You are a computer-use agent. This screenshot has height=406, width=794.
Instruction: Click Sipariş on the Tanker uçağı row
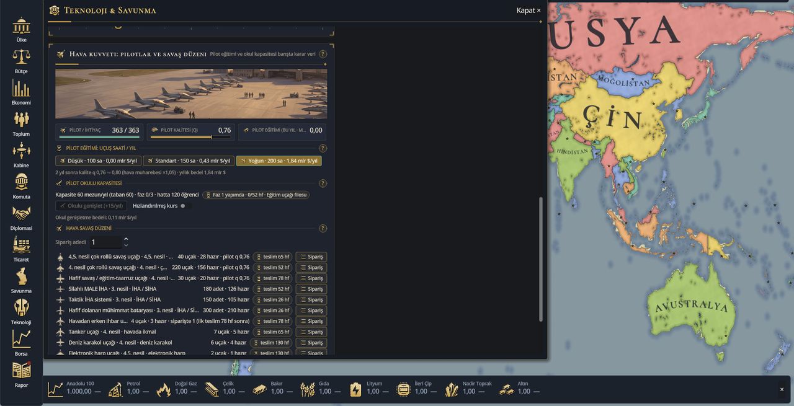(x=311, y=332)
